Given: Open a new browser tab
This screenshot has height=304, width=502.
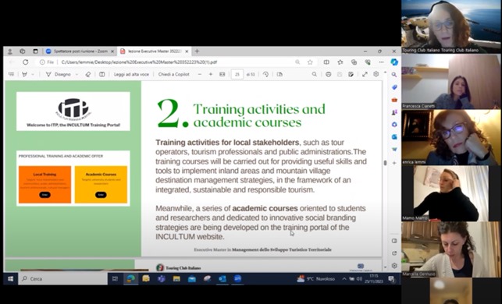Looking at the screenshot, I should coord(197,51).
